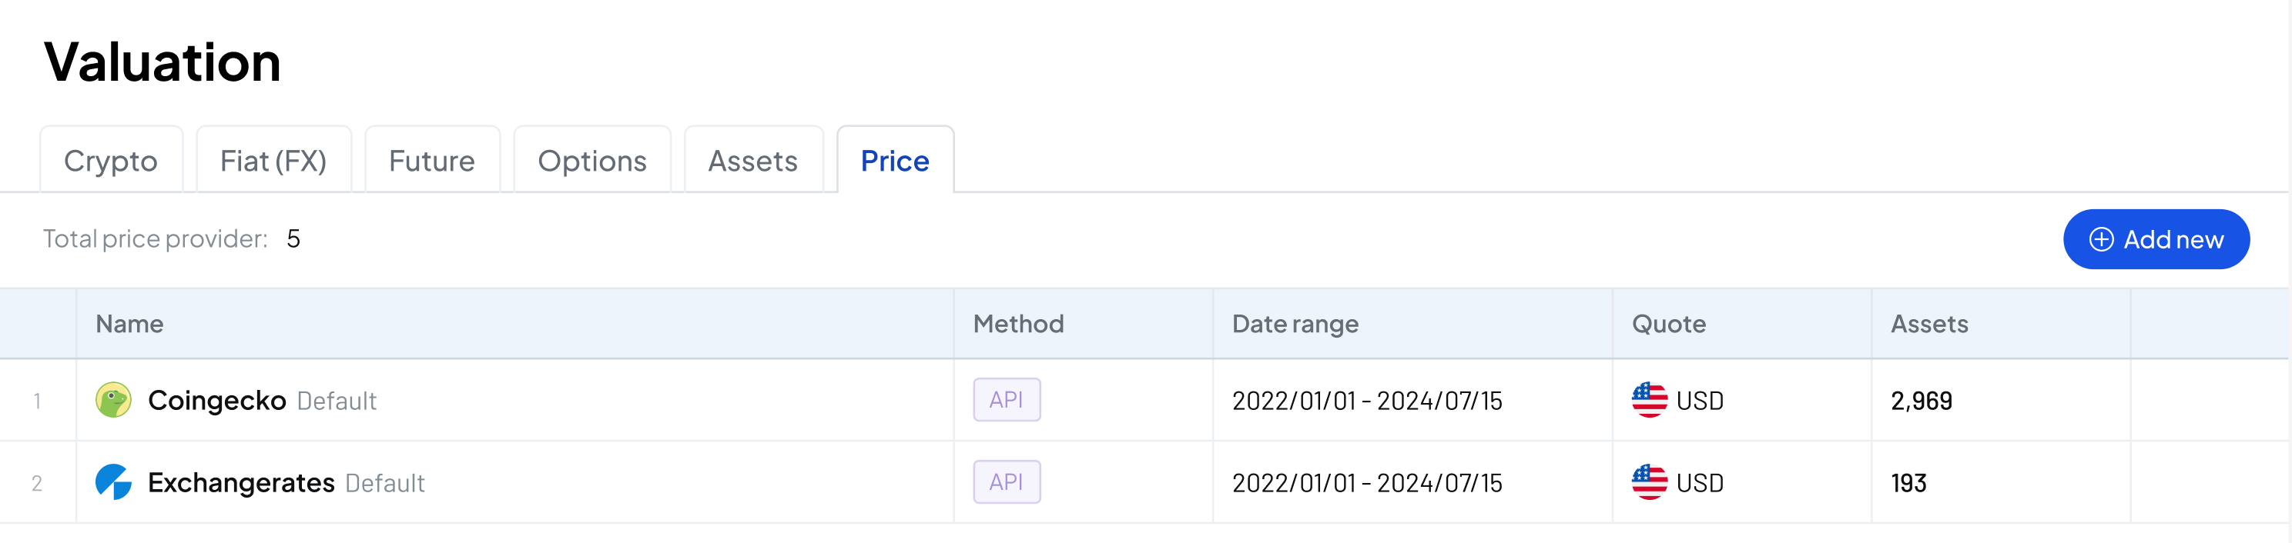Open the Coingecko provider name
Screen dimensions: 2292x543
(x=216, y=400)
